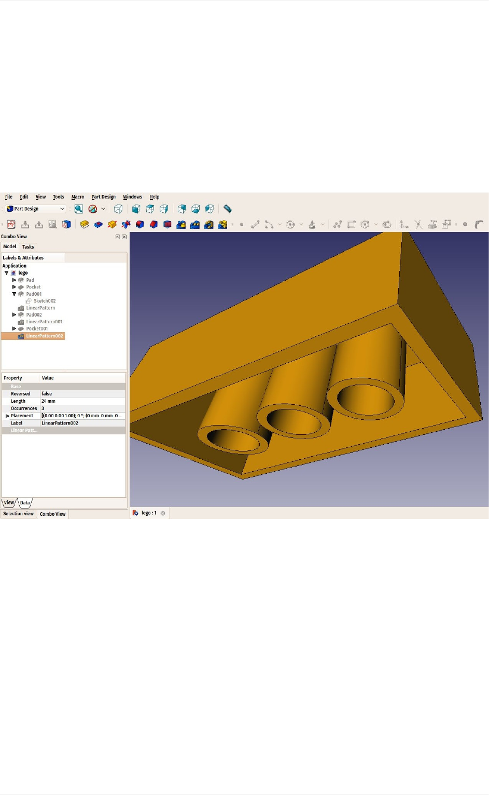This screenshot has height=795, width=489.
Task: Expand the Pad tree item
Action: (14, 280)
